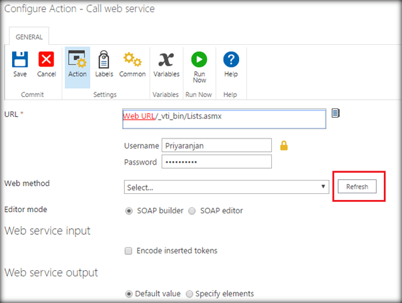The height and width of the screenshot is (303, 402).
Task: Switch to the GENERAL tab
Action: pyautogui.click(x=29, y=37)
